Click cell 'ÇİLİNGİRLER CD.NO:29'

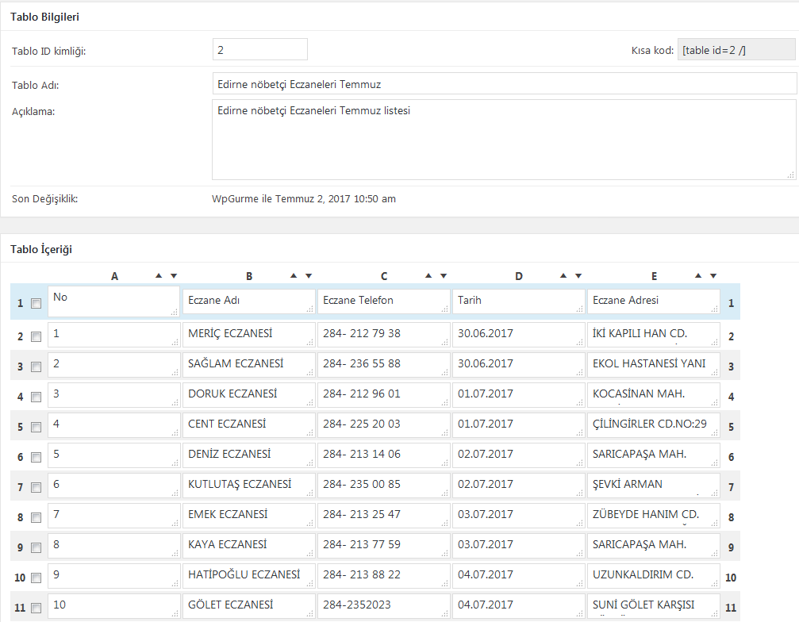tap(654, 425)
